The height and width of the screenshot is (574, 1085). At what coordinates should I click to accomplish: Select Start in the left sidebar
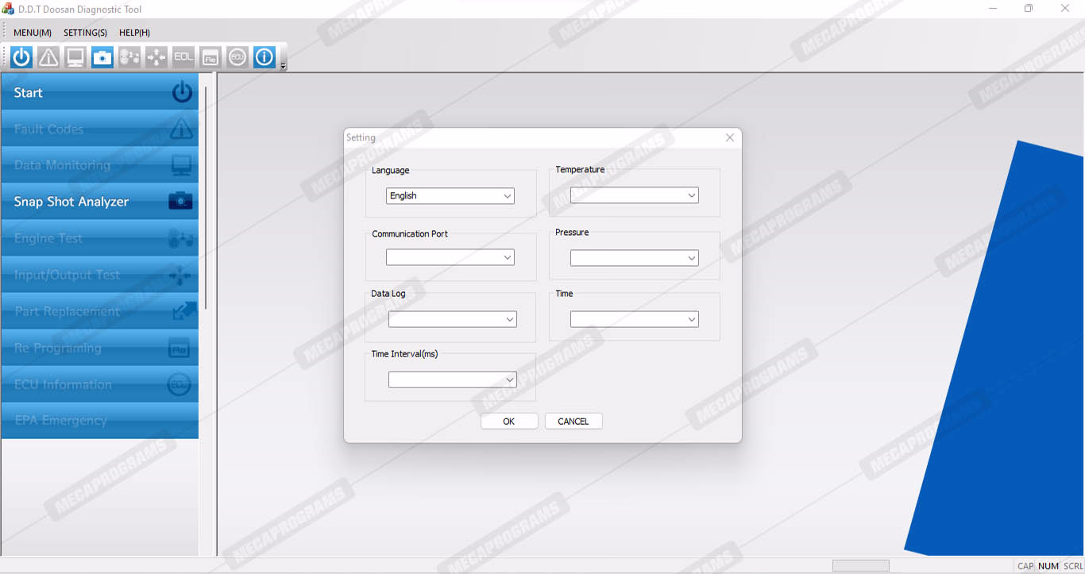100,92
